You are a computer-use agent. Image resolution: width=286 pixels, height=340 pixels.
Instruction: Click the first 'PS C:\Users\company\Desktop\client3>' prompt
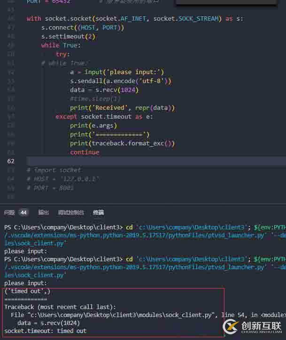[63, 227]
